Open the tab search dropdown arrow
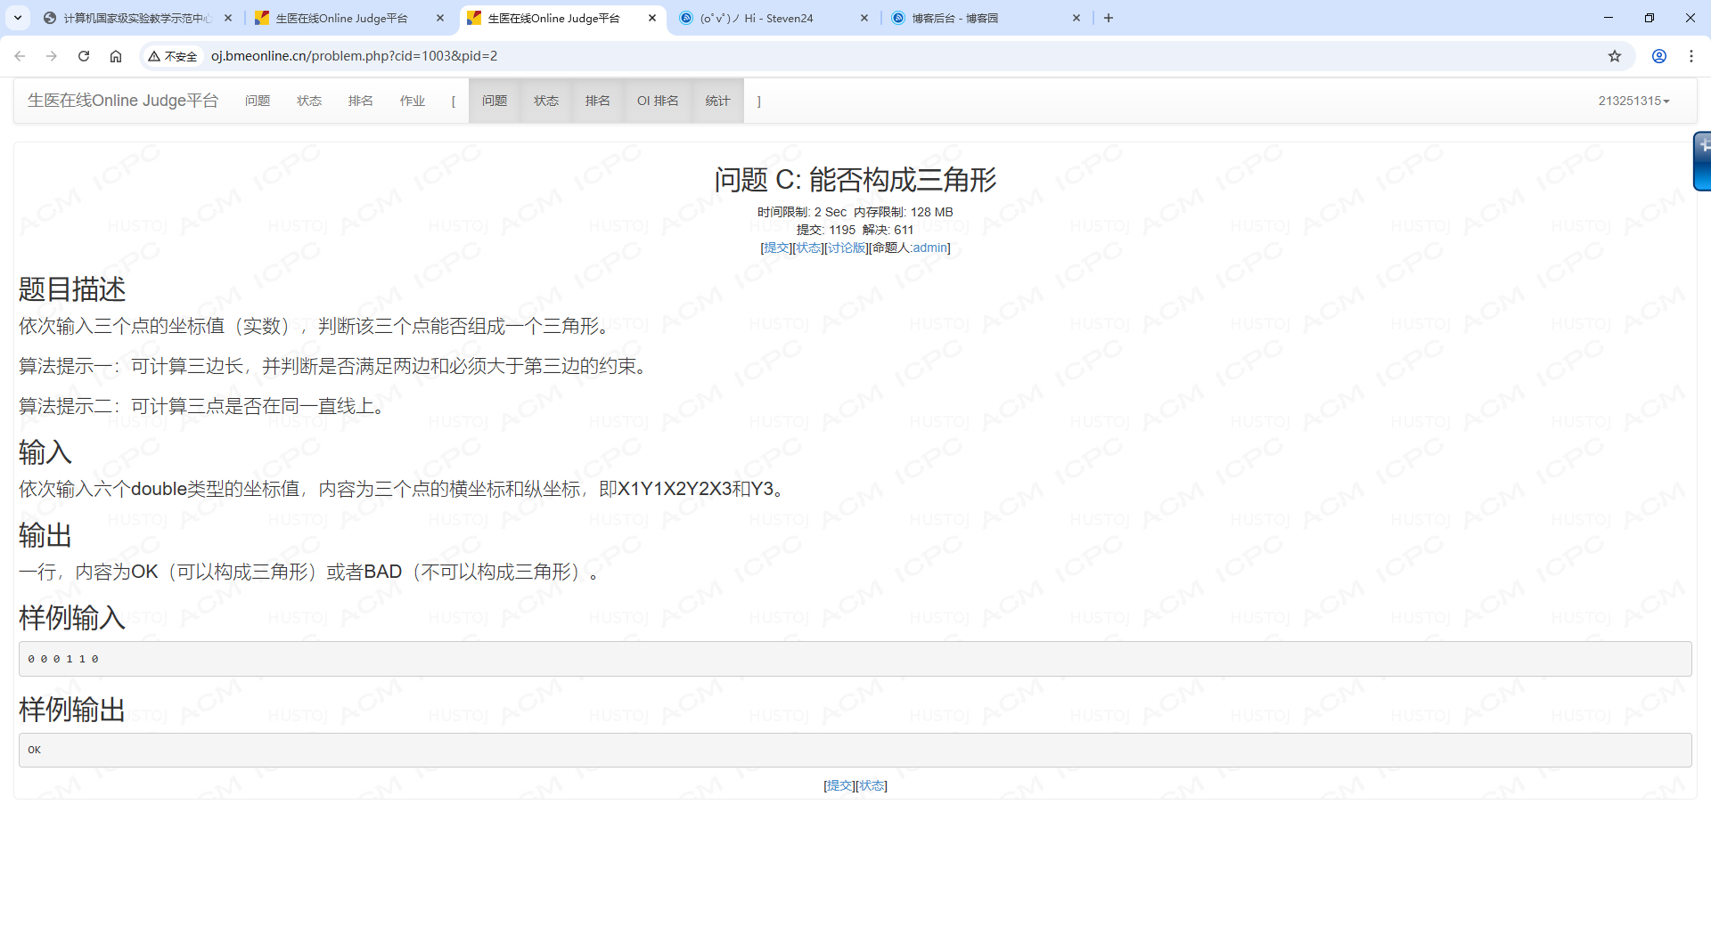 18,18
